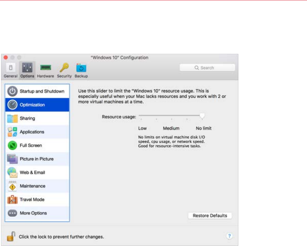Image resolution: width=307 pixels, height=246 pixels.
Task: Open the Applications options pane
Action: point(37,132)
